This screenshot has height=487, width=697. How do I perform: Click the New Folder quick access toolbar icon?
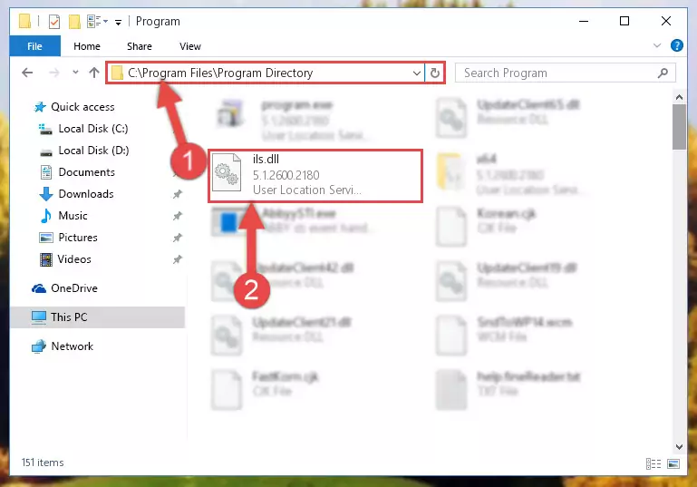pyautogui.click(x=74, y=22)
